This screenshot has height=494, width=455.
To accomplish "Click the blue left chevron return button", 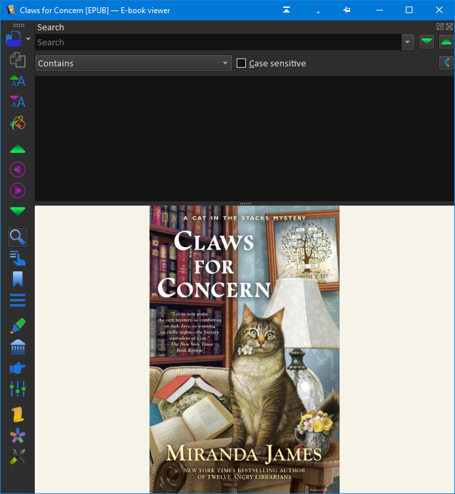I will (x=446, y=63).
